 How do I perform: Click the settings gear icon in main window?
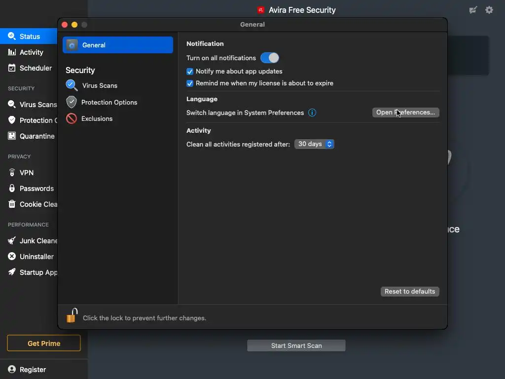tap(489, 10)
